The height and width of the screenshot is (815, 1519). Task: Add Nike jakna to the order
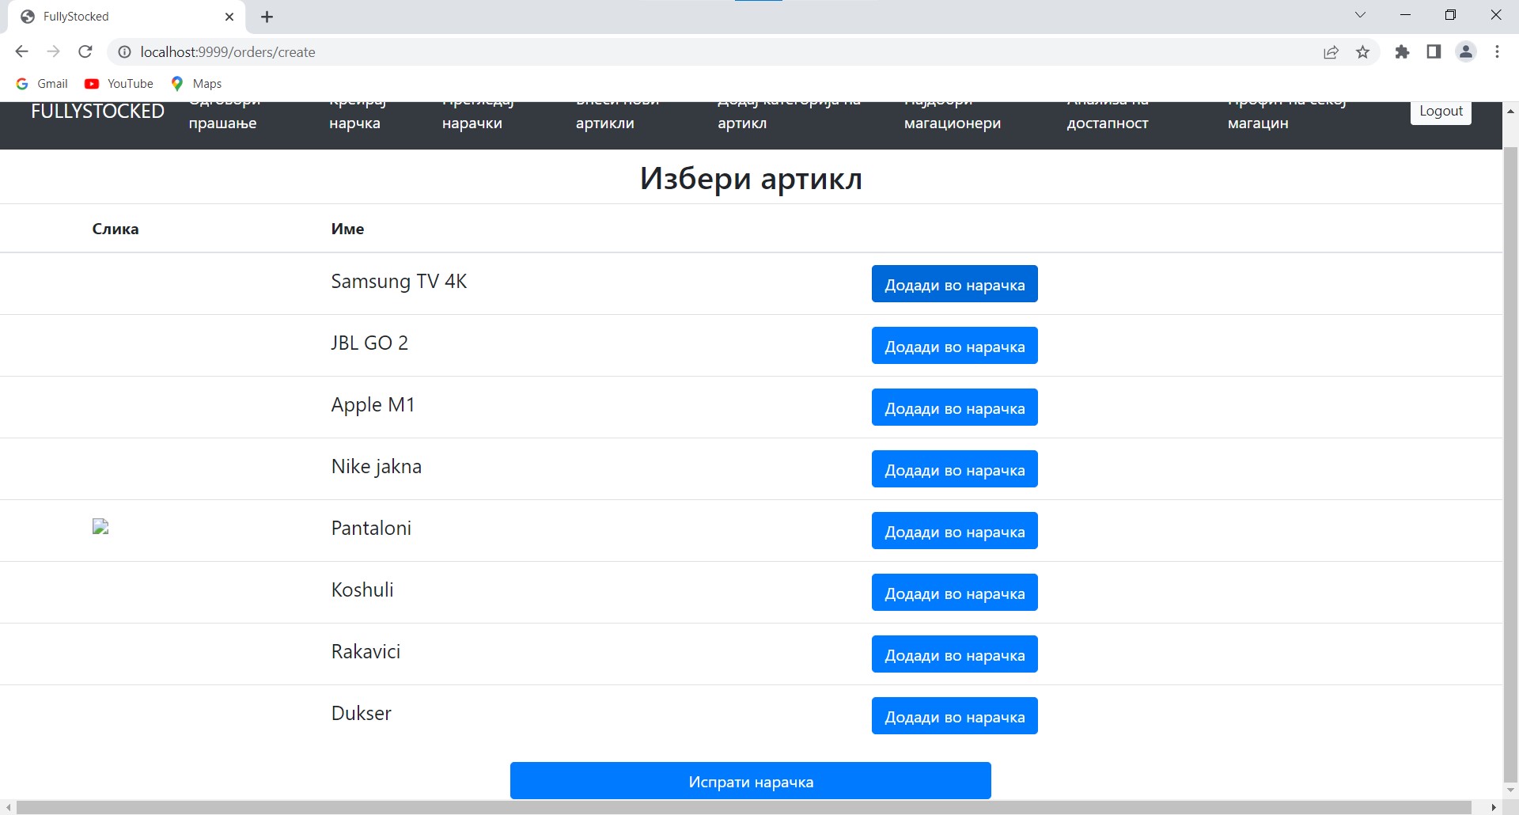click(954, 469)
